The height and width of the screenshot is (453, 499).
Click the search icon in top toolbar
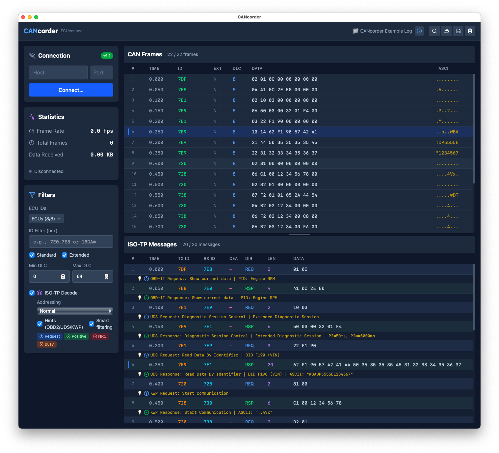(434, 31)
